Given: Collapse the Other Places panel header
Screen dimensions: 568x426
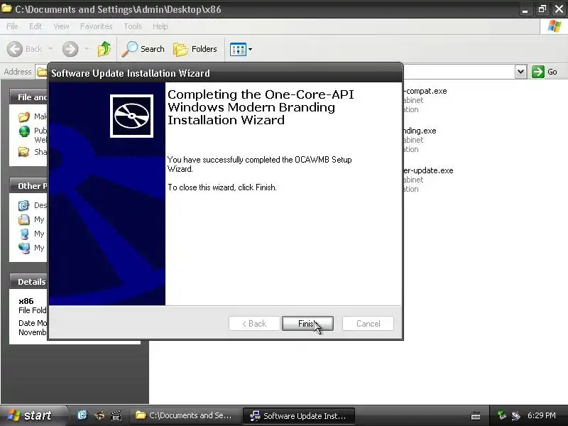Looking at the screenshot, I should [x=28, y=186].
